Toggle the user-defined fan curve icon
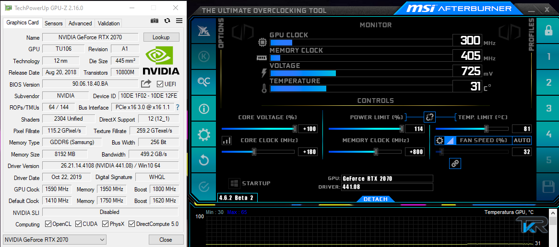Image resolution: width=559 pixels, height=247 pixels. (450, 141)
